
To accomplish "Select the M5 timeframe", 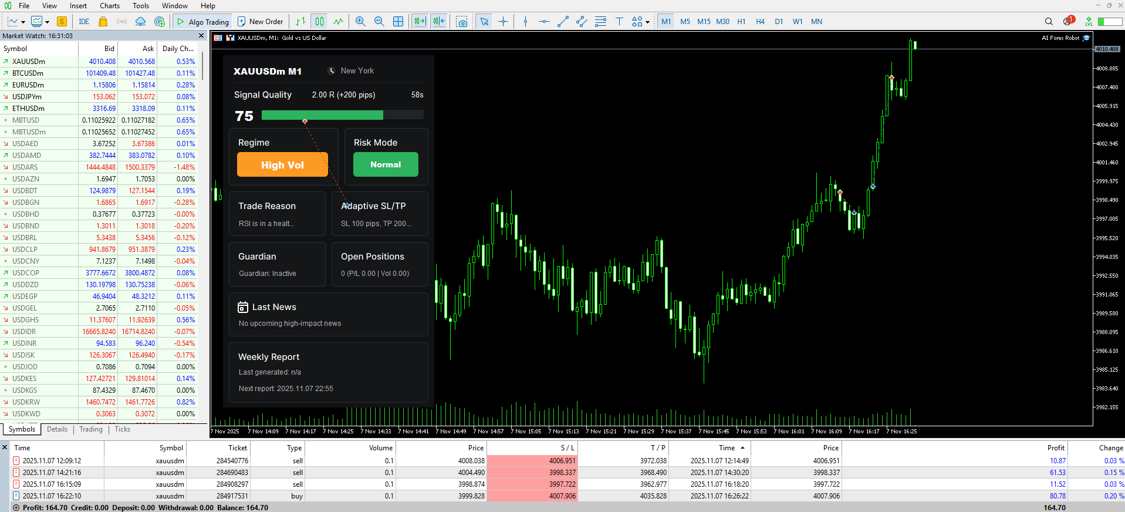I will coord(685,22).
